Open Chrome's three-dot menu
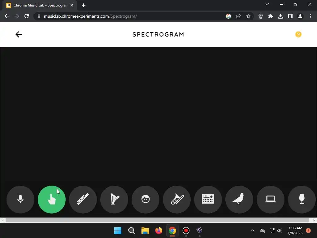 click(x=310, y=16)
